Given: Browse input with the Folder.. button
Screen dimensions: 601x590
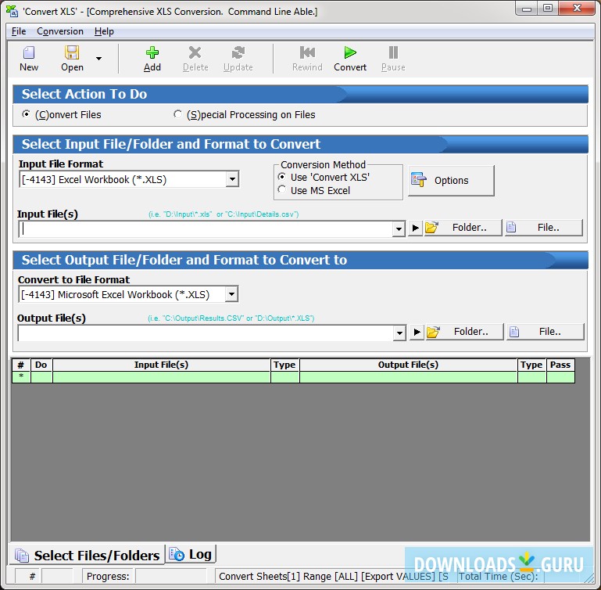Looking at the screenshot, I should pos(463,228).
